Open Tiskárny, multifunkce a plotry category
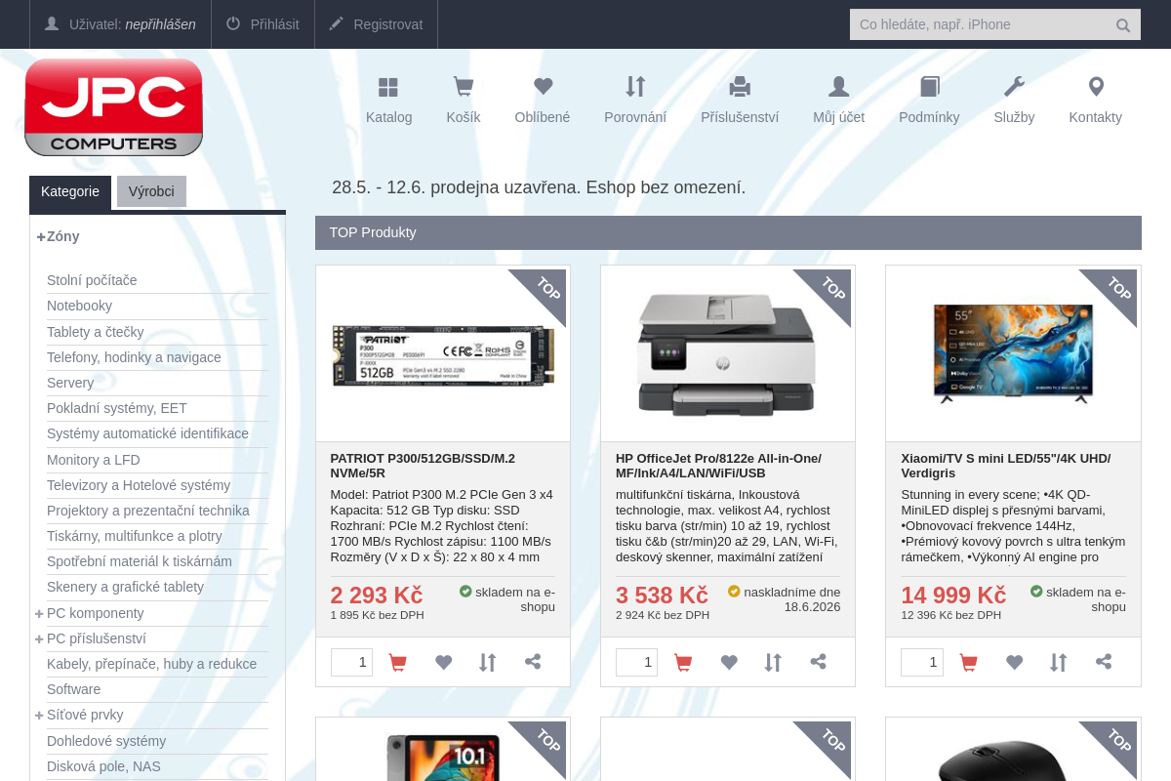 135,536
